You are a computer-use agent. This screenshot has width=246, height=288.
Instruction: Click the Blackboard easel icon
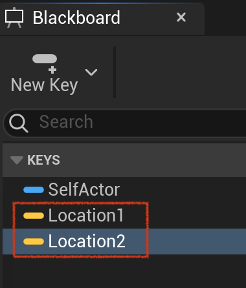tap(14, 17)
